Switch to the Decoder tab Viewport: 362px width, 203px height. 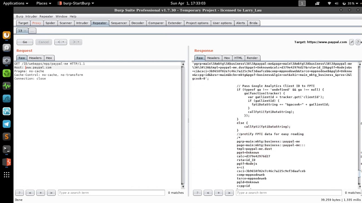click(138, 23)
